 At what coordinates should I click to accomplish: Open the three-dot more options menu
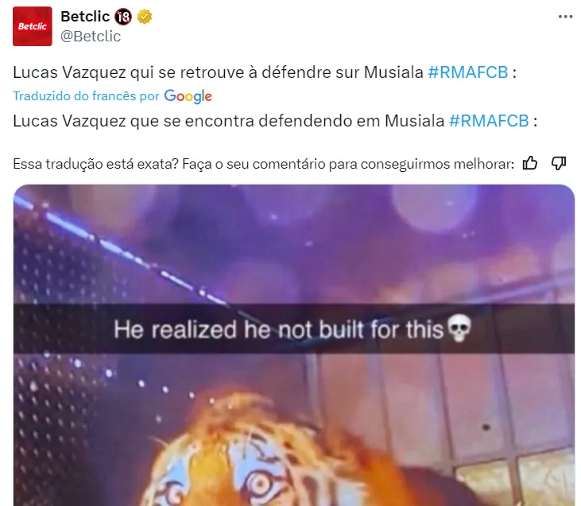point(565,17)
